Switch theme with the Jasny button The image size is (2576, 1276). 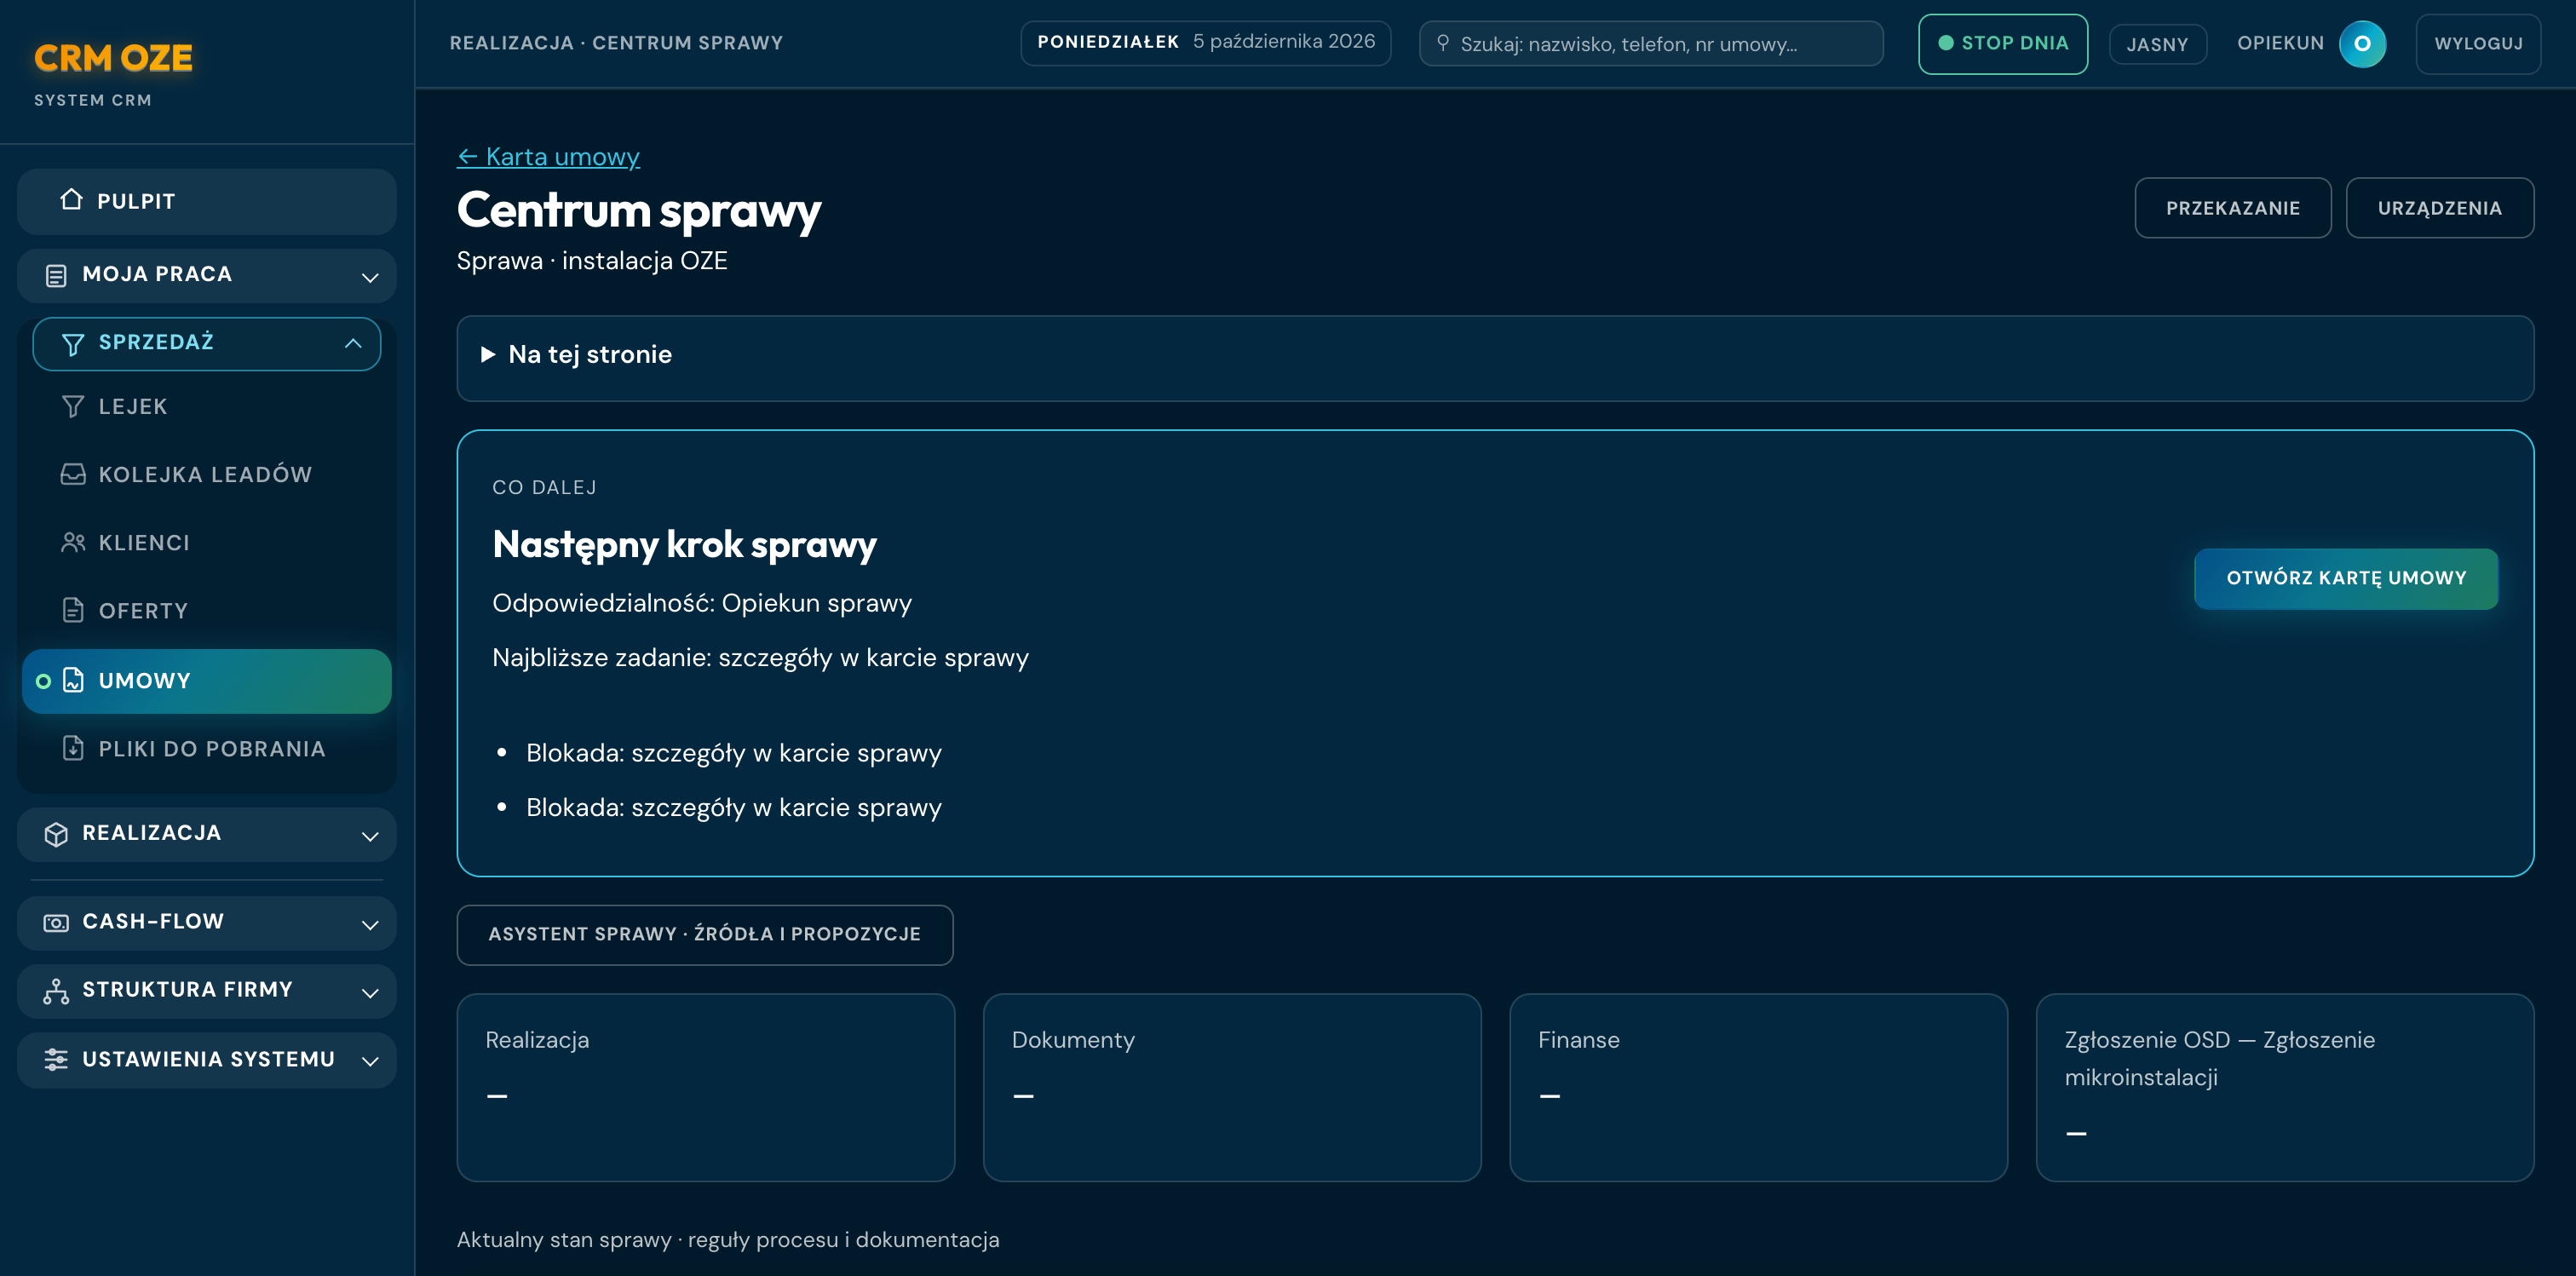tap(2158, 44)
